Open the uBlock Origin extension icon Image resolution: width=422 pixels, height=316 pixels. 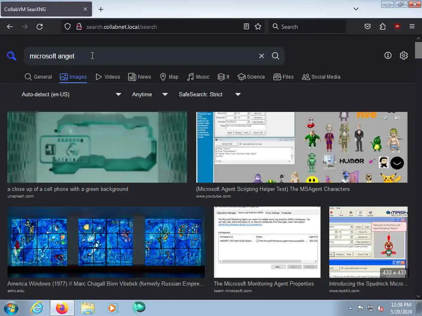click(x=397, y=26)
